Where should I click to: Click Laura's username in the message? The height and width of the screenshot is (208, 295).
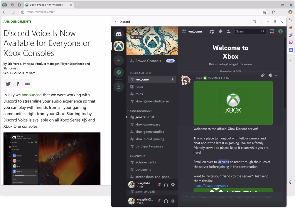pos(198,78)
